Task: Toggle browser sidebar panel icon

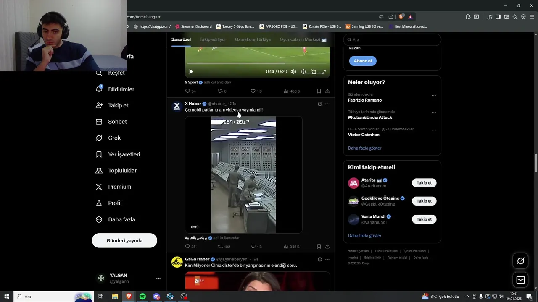Action: point(498,17)
